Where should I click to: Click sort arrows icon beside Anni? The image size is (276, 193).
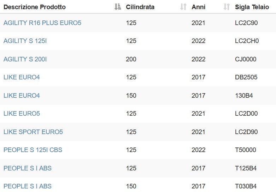click(x=227, y=7)
